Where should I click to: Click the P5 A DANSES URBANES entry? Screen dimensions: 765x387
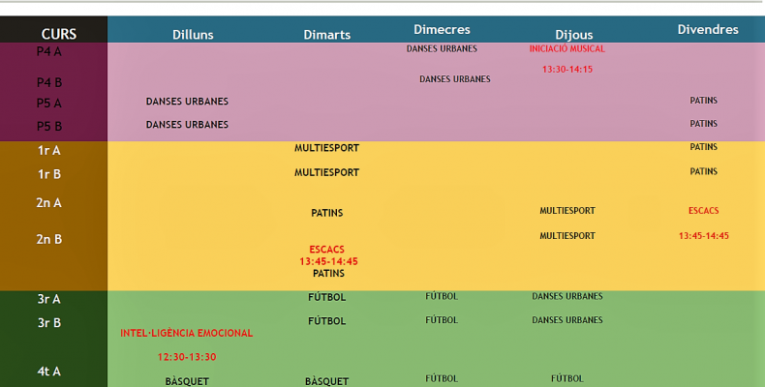click(x=187, y=102)
